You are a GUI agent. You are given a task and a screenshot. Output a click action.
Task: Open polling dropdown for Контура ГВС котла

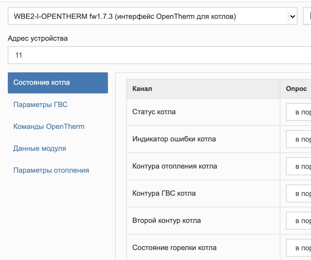298,193
